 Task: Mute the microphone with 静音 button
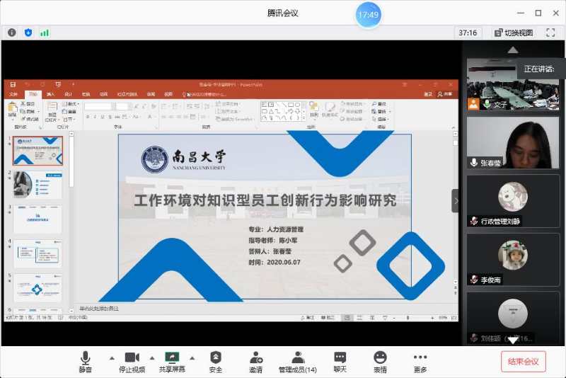click(85, 362)
